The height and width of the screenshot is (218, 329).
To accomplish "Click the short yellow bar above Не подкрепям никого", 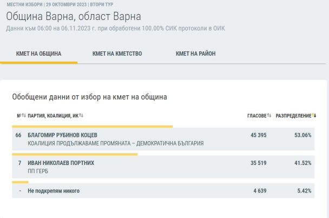I will point(20,182).
